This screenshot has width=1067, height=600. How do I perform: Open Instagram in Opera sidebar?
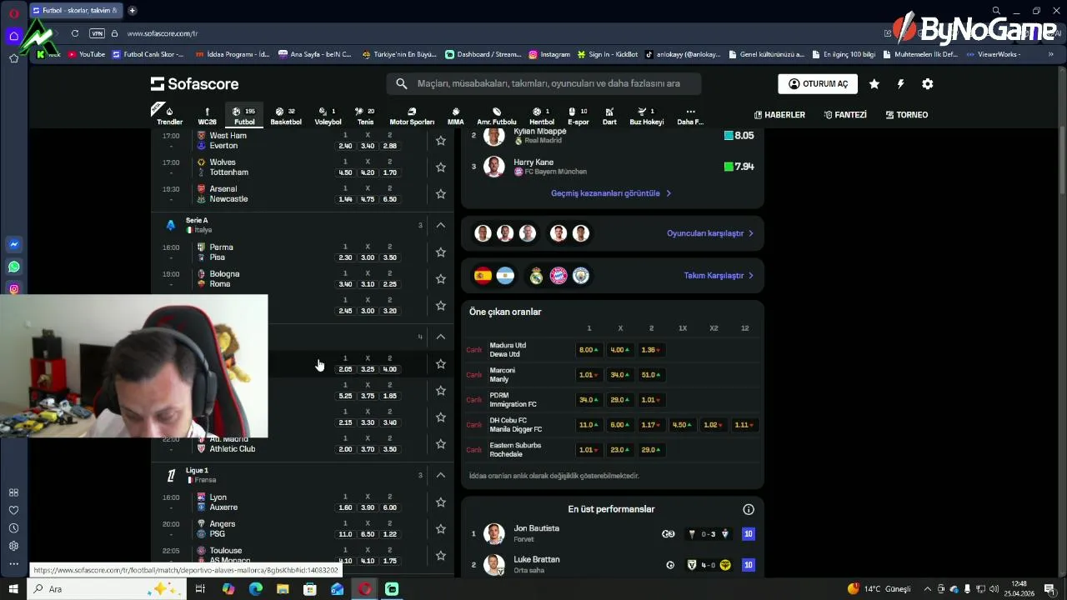[13, 289]
